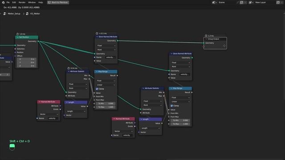The height and width of the screenshot is (160, 285).
Task: Click the remove view layer X icon
Action: pyautogui.click(x=282, y=2)
